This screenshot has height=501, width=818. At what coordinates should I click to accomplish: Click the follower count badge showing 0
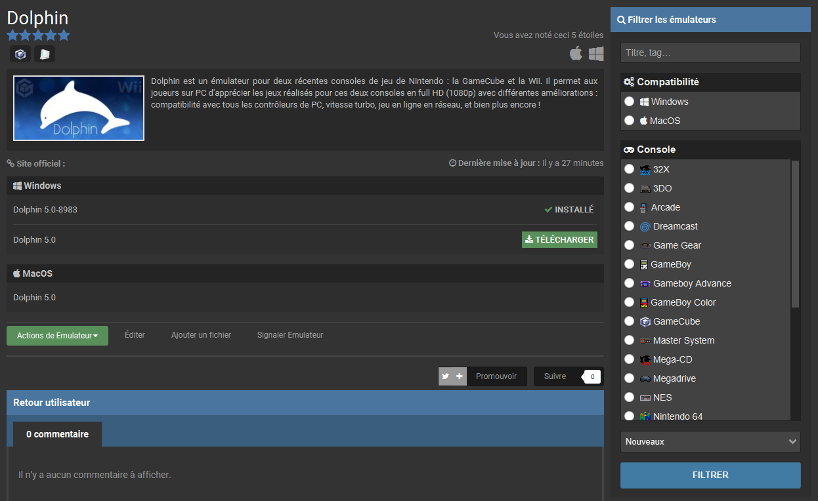tap(592, 376)
